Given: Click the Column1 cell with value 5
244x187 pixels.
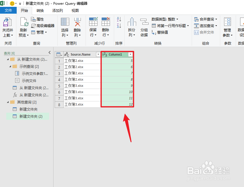Looking at the screenshot, I should 117,61.
